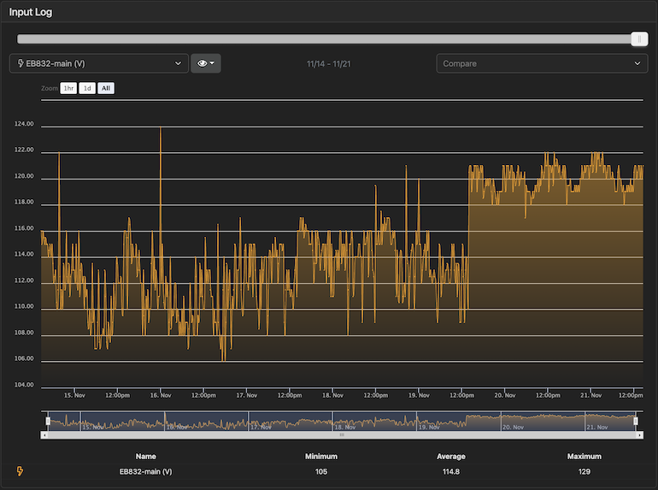Click the 124.00 y-axis label
Image resolution: width=658 pixels, height=490 pixels.
pos(24,124)
